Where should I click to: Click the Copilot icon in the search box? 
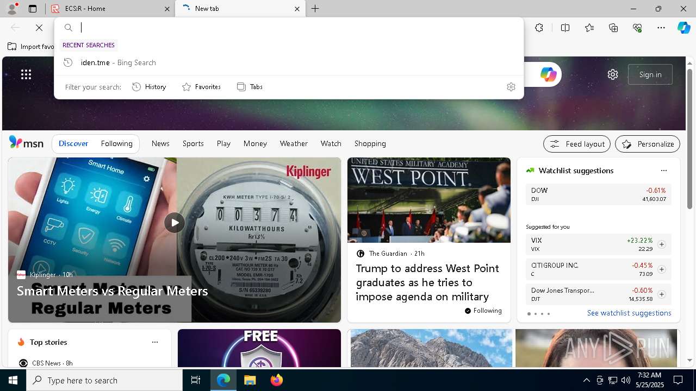point(548,74)
